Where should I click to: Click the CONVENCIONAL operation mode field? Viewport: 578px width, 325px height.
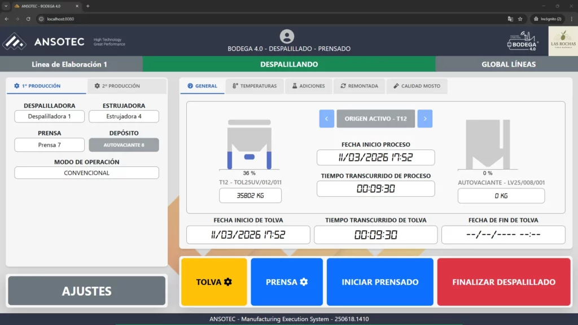click(86, 173)
